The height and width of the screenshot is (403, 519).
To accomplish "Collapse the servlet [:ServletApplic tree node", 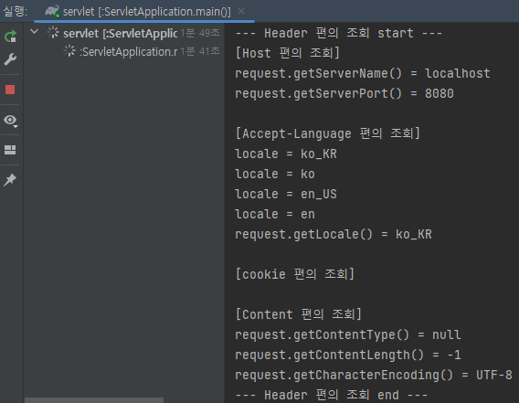I will [35, 32].
